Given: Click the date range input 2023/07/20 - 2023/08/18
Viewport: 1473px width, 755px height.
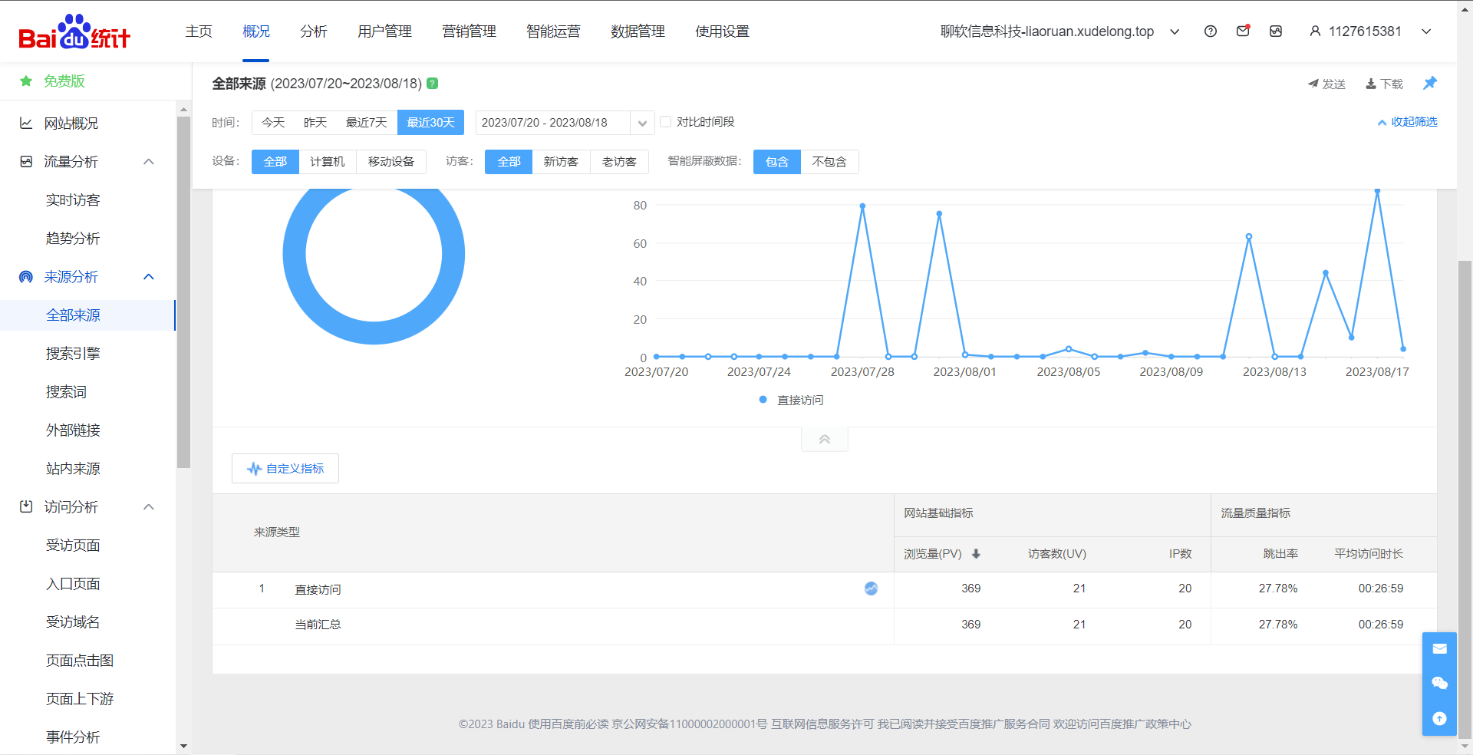Looking at the screenshot, I should pos(552,123).
